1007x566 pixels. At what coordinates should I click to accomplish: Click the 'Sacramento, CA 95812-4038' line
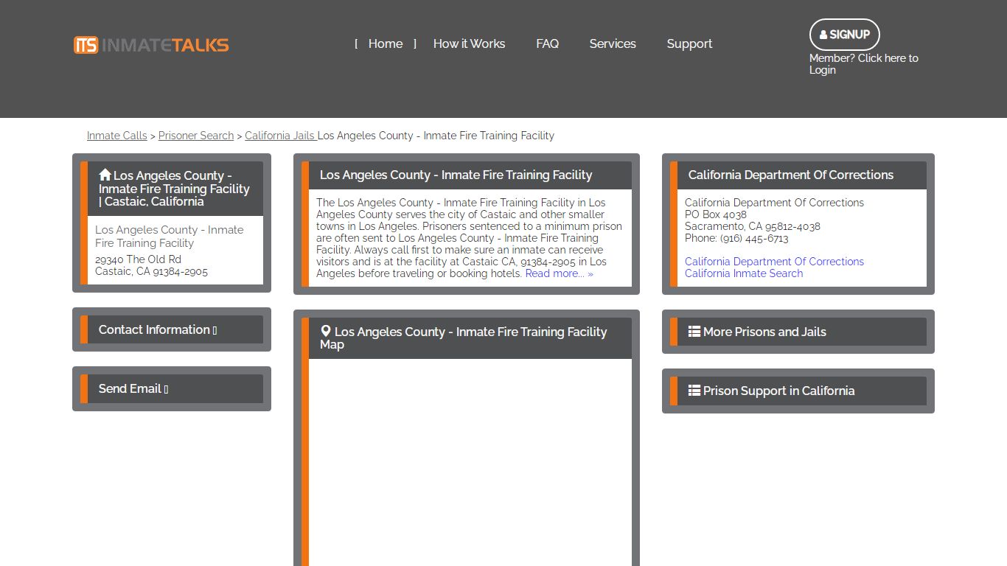[753, 226]
